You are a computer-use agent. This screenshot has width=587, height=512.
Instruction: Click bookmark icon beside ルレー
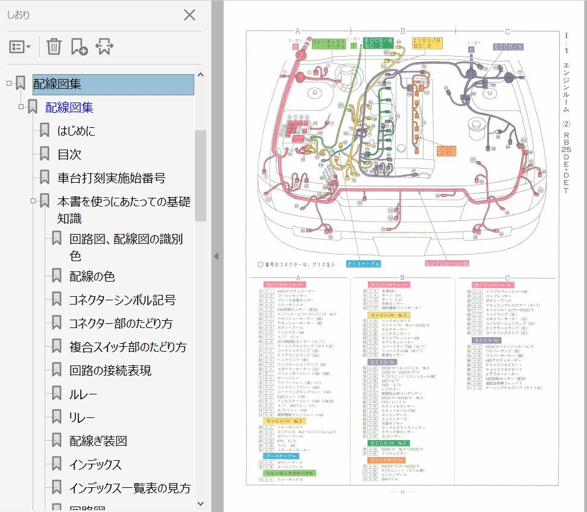coord(57,393)
